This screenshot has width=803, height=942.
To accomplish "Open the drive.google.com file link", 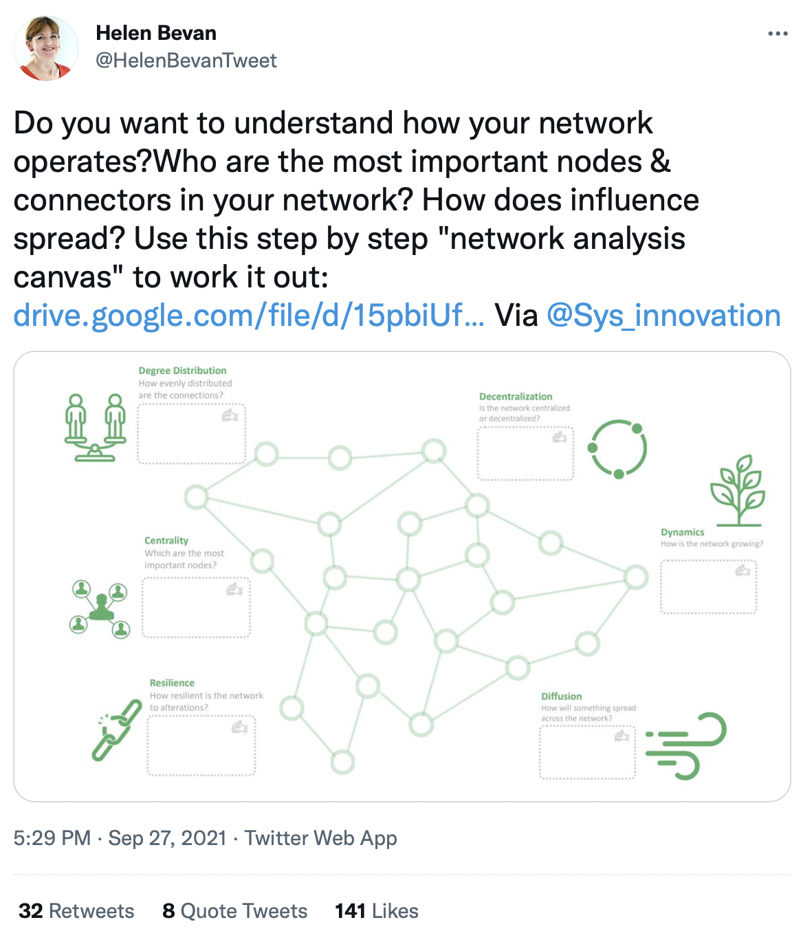I will coord(249,316).
